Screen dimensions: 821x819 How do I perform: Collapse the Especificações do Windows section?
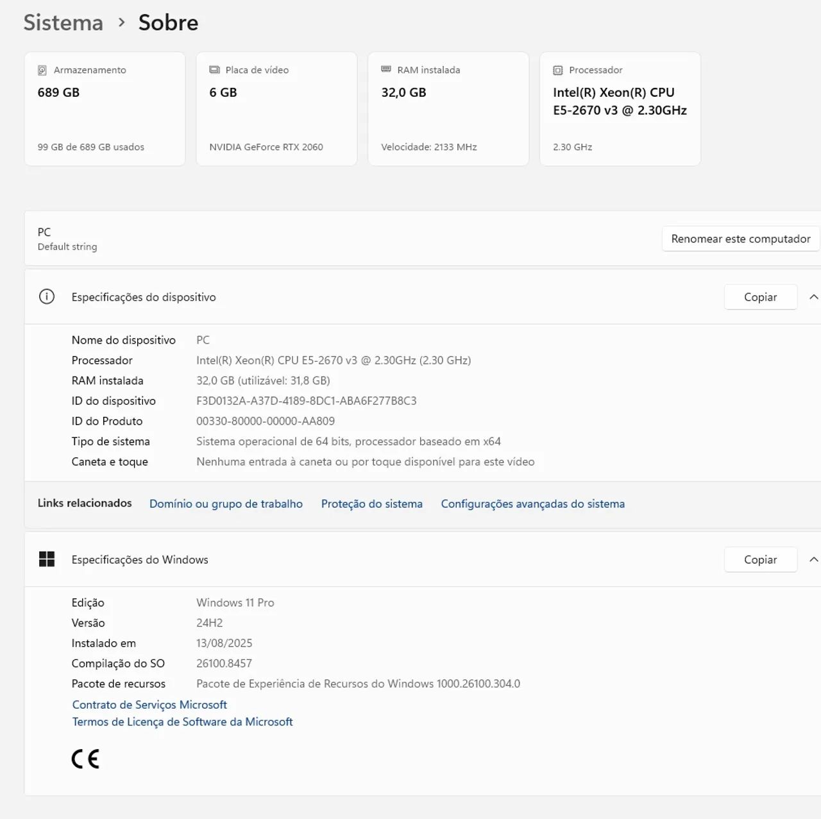(813, 560)
